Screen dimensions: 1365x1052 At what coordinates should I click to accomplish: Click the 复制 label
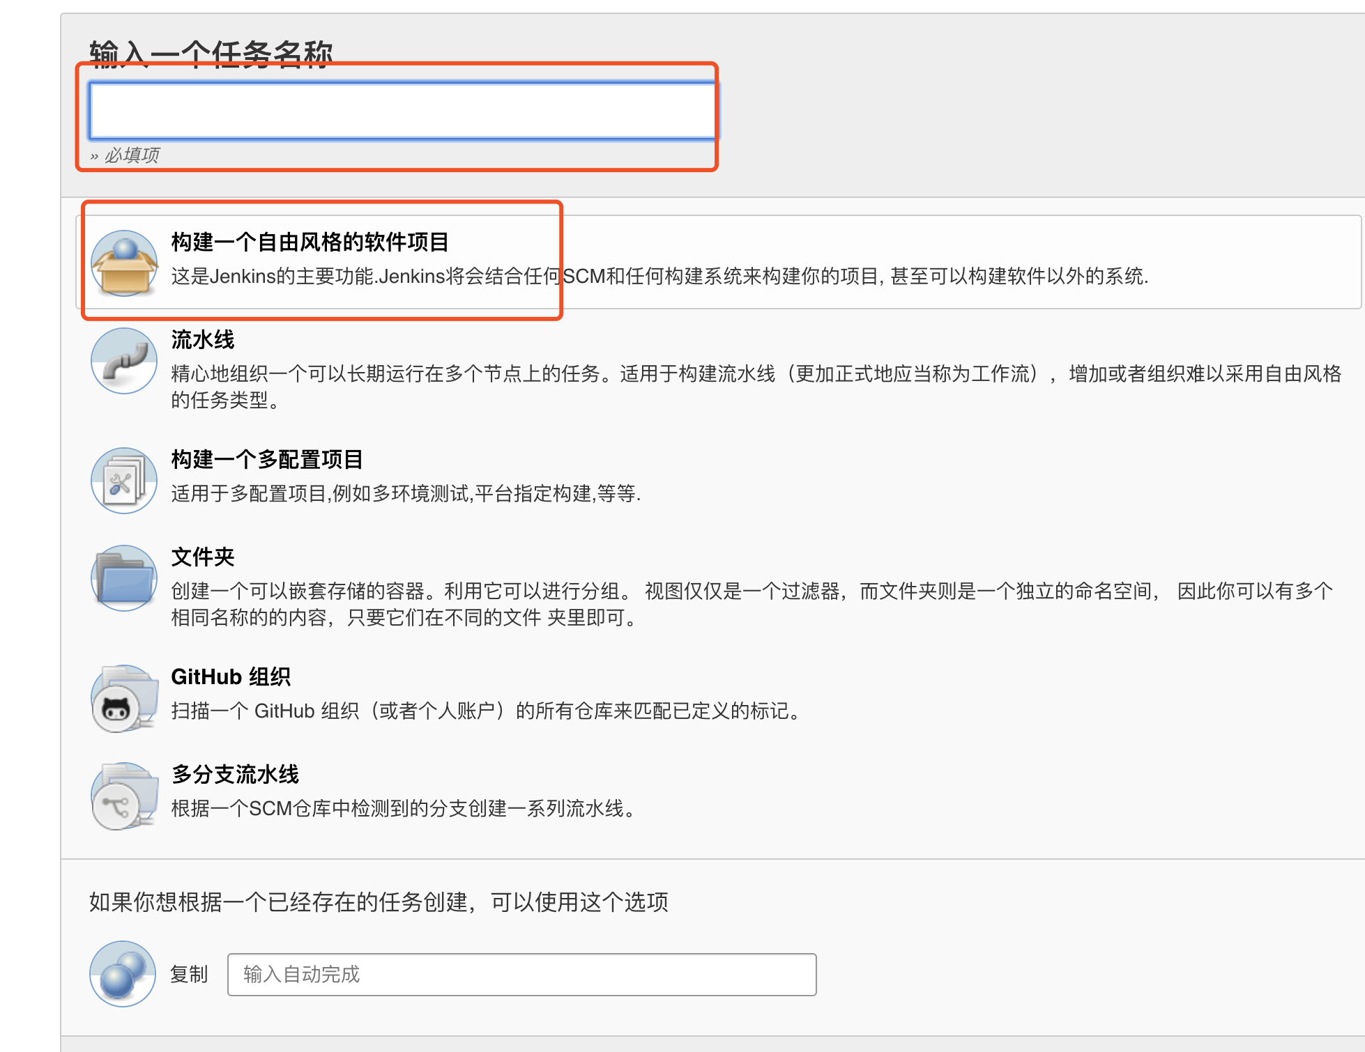coord(189,975)
